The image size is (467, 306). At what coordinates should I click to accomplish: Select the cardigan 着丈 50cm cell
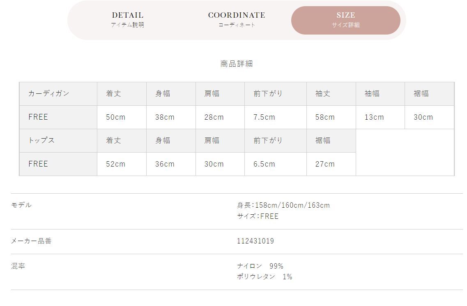122,117
